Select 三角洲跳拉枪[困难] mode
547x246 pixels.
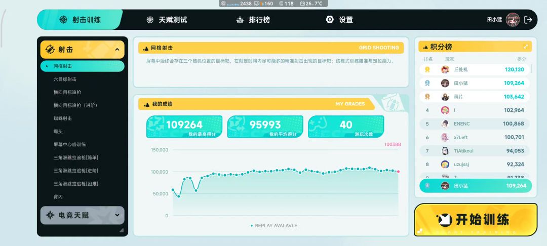76,183
